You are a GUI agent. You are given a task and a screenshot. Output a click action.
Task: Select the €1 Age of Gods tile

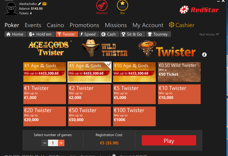[45, 72]
